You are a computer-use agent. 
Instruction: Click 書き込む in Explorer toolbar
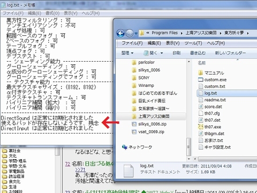tap(198, 53)
